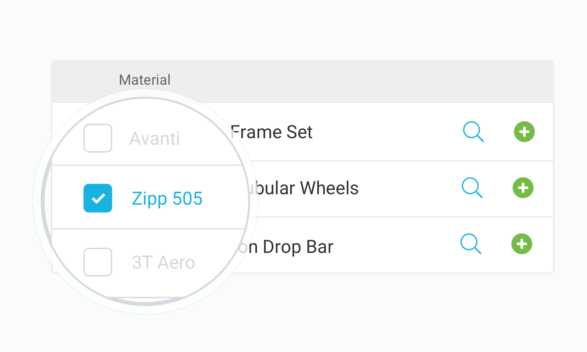
Task: Click the gray header bar right of Material
Action: coord(359,81)
